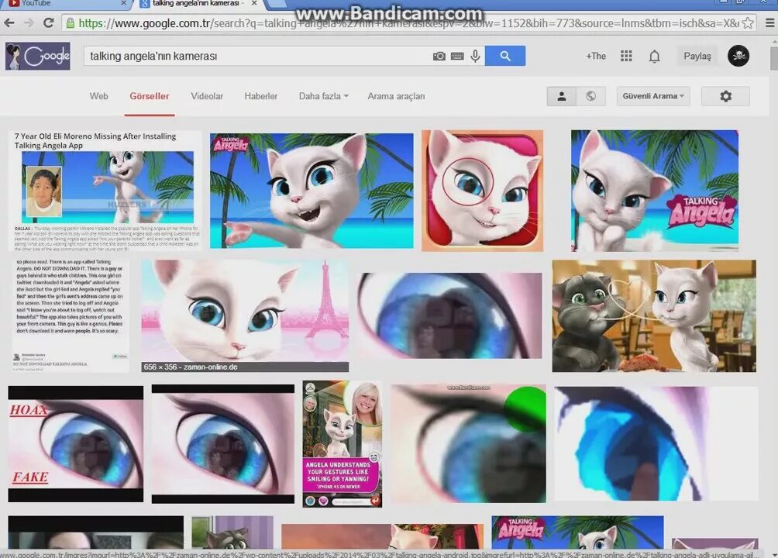Open notifications bell icon

pos(655,57)
